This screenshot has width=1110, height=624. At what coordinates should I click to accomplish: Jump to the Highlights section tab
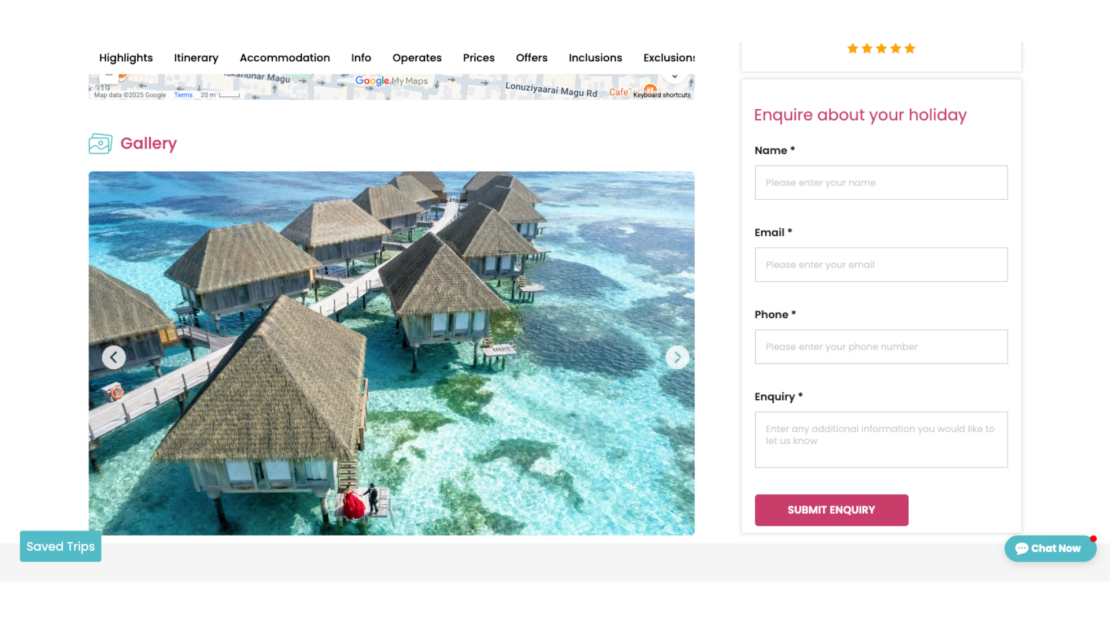click(126, 58)
